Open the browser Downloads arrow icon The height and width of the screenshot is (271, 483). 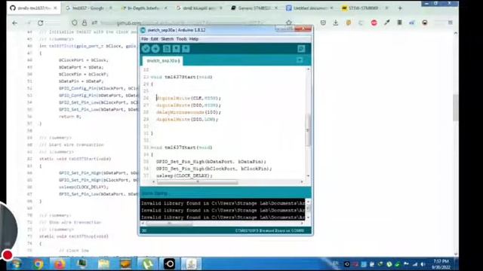pos(335,23)
